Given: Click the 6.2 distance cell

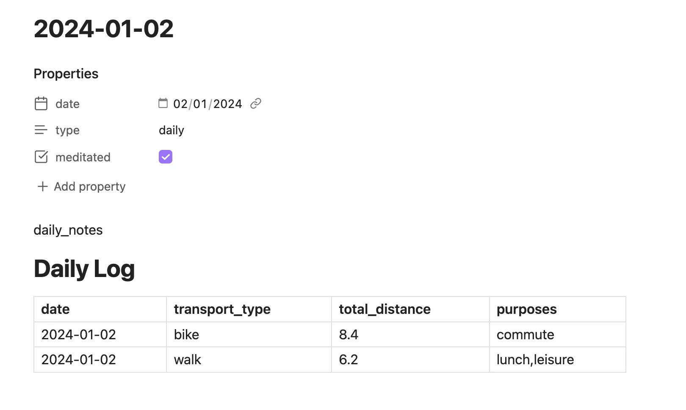Looking at the screenshot, I should click(x=348, y=360).
